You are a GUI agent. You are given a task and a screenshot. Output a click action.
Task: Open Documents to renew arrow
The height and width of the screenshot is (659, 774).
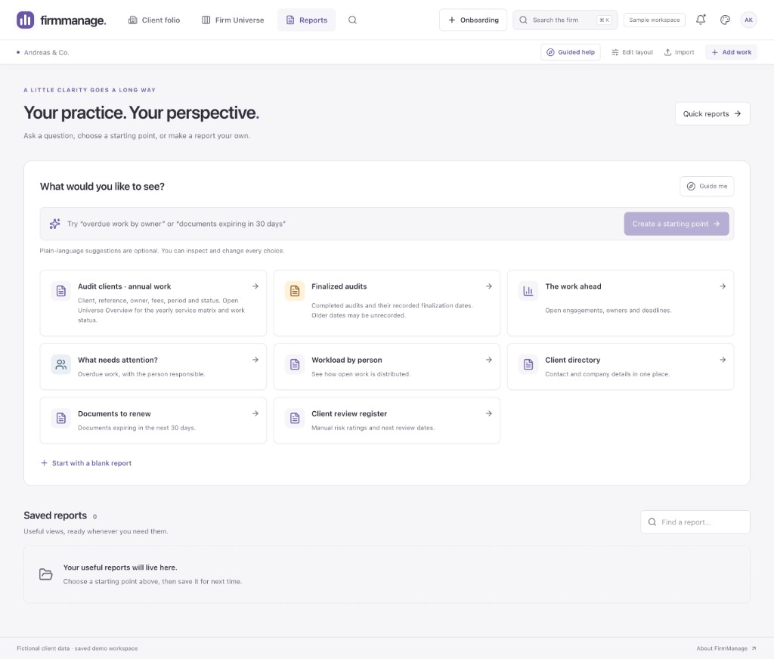pyautogui.click(x=255, y=413)
